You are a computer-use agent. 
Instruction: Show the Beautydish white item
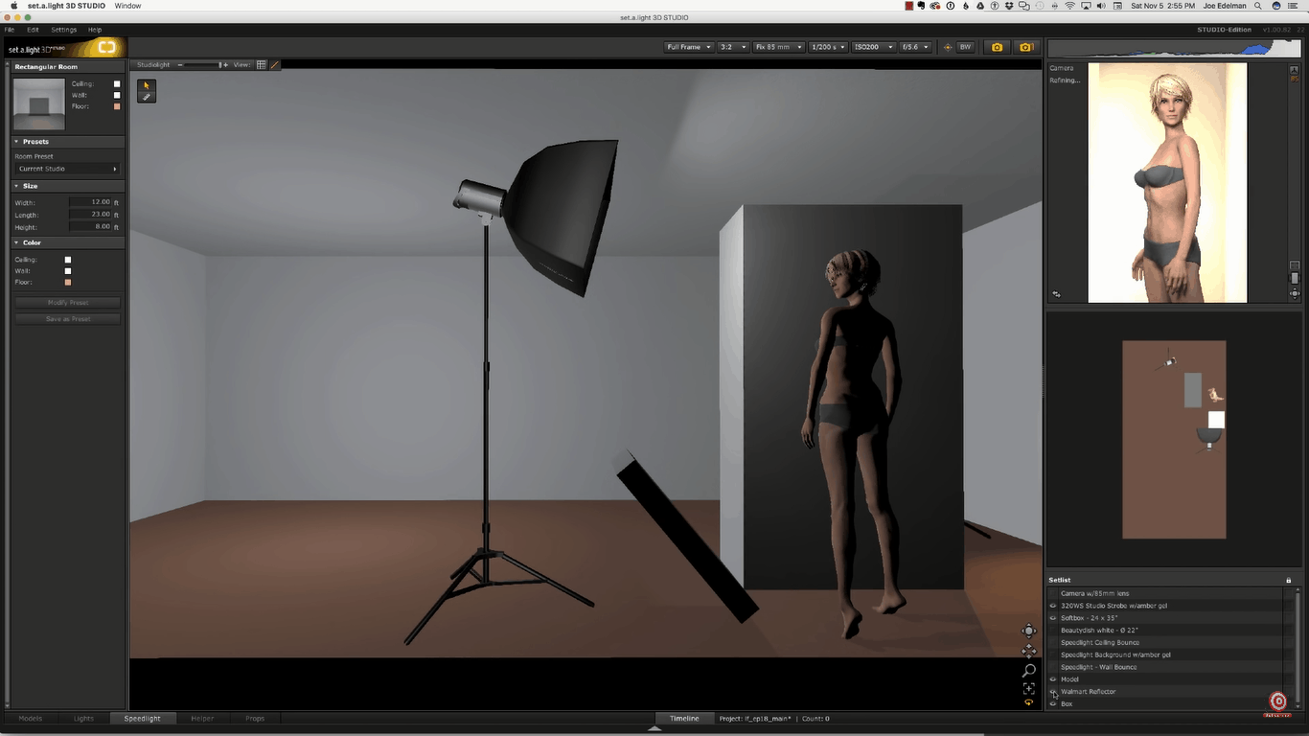(1053, 631)
